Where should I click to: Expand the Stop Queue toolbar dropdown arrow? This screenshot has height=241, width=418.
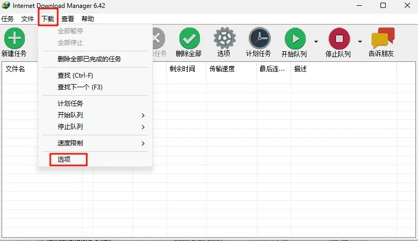(360, 42)
